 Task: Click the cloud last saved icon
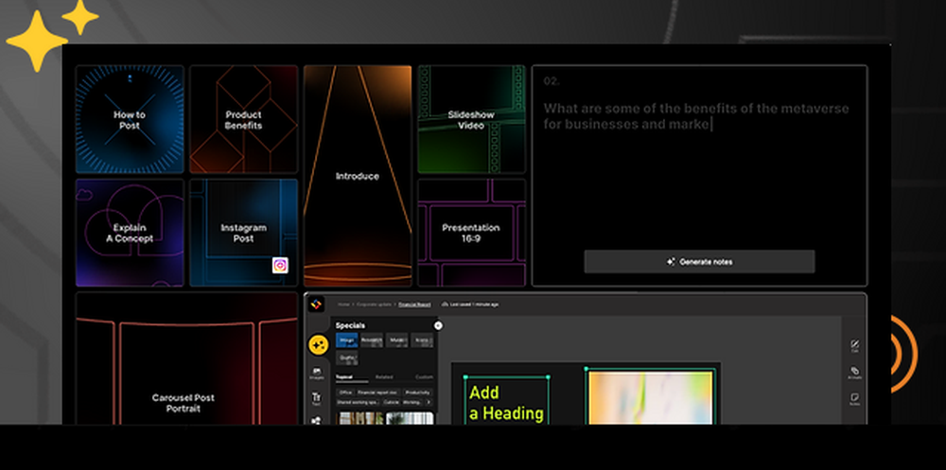[x=445, y=305]
